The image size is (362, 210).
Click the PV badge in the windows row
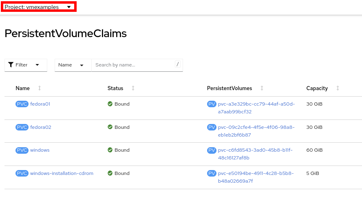click(212, 150)
